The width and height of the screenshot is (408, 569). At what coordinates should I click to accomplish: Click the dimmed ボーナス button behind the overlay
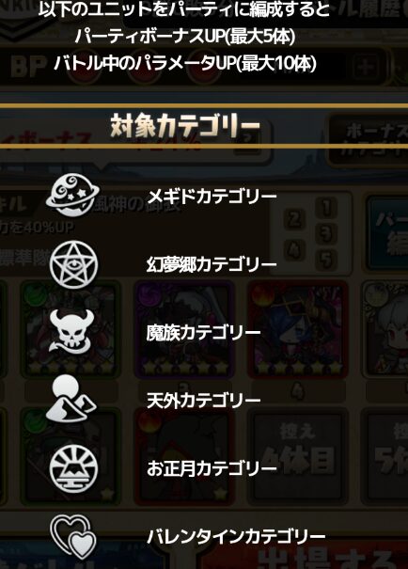(369, 140)
